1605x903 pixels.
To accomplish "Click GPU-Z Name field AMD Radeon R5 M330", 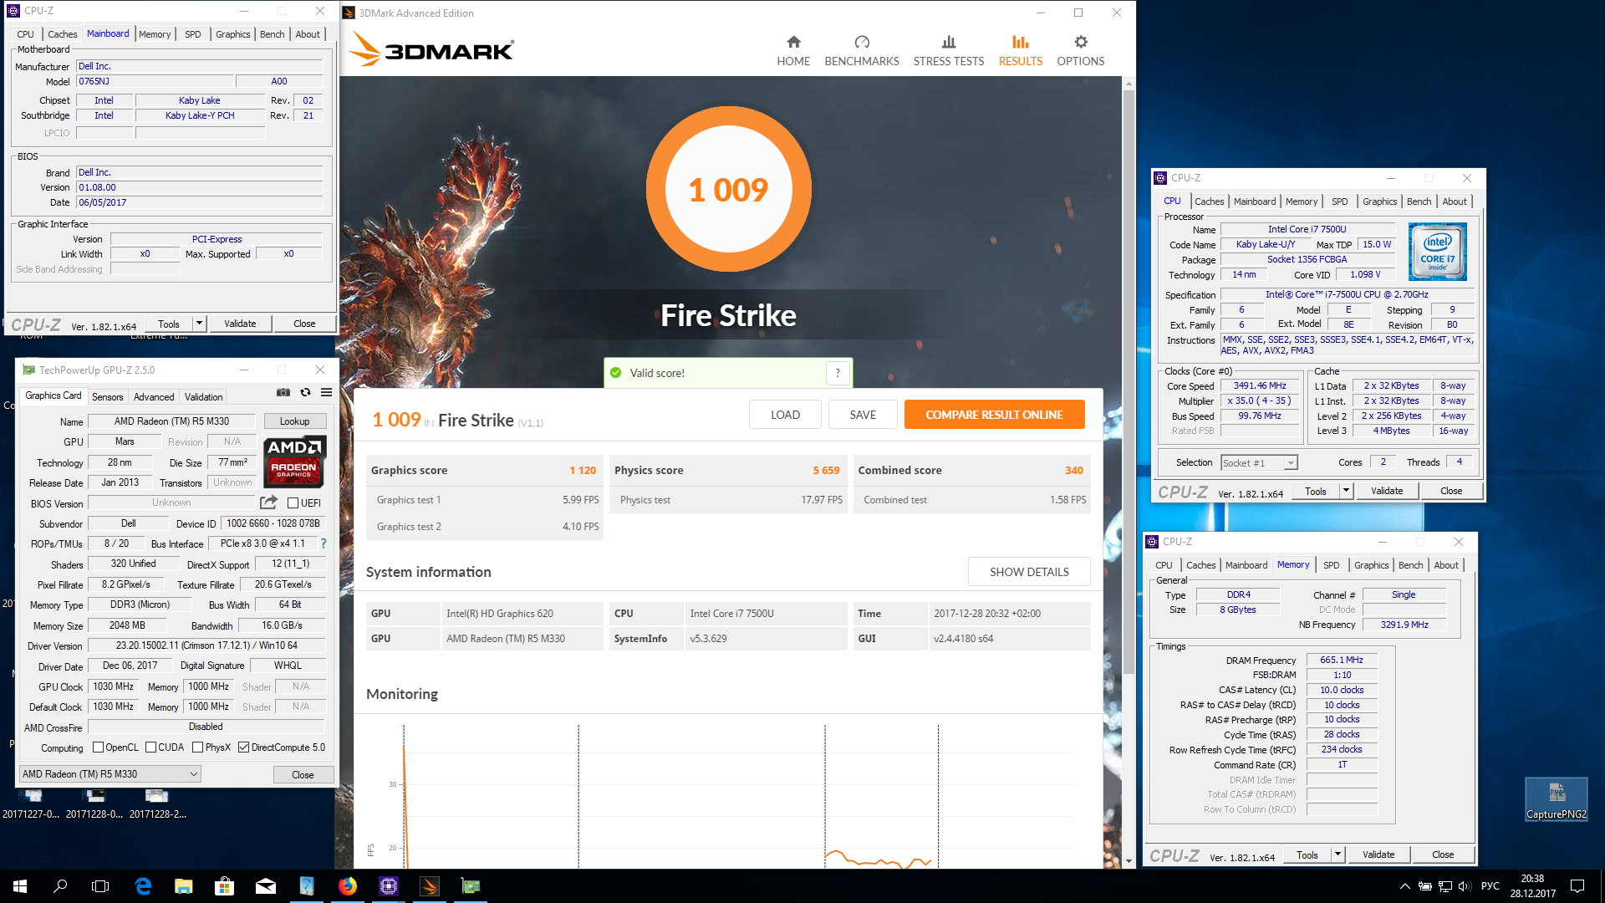I will pyautogui.click(x=171, y=421).
